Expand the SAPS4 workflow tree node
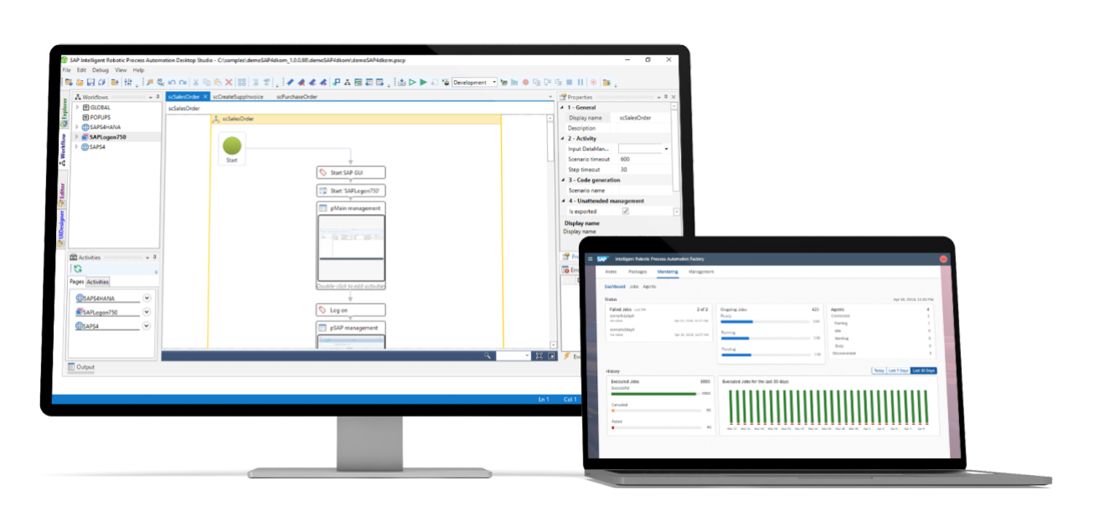The image size is (1094, 506). click(x=77, y=147)
